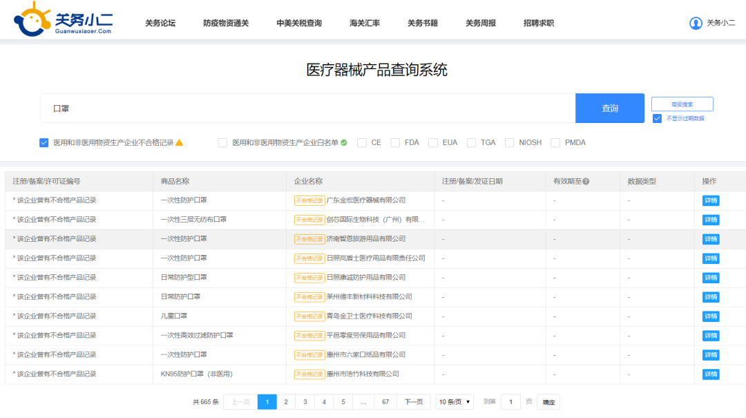Check the TGA filter checkbox
Screen dimensions: 746x418
pyautogui.click(x=471, y=142)
